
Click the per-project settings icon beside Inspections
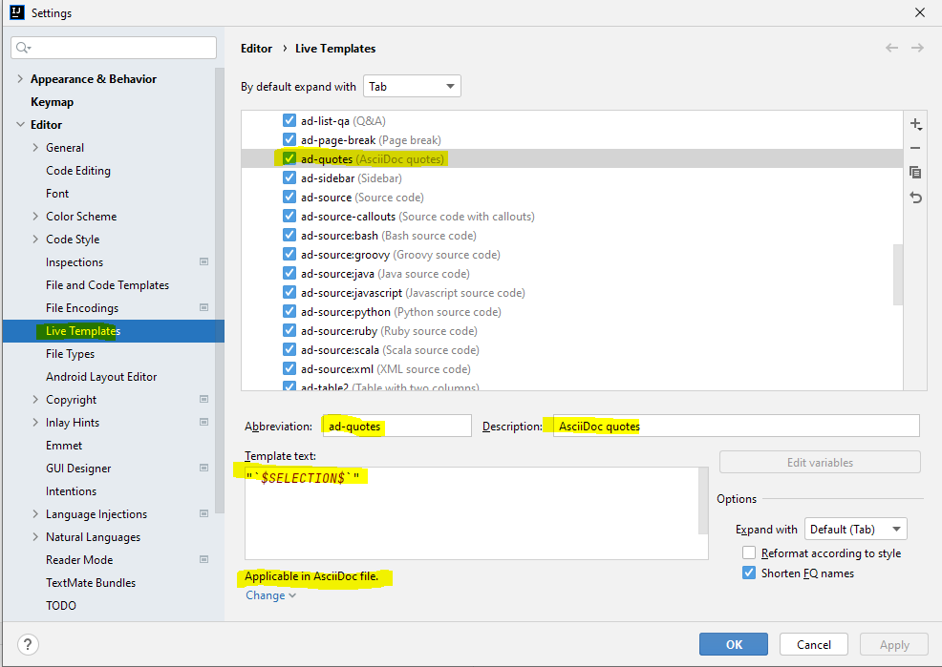tap(203, 261)
